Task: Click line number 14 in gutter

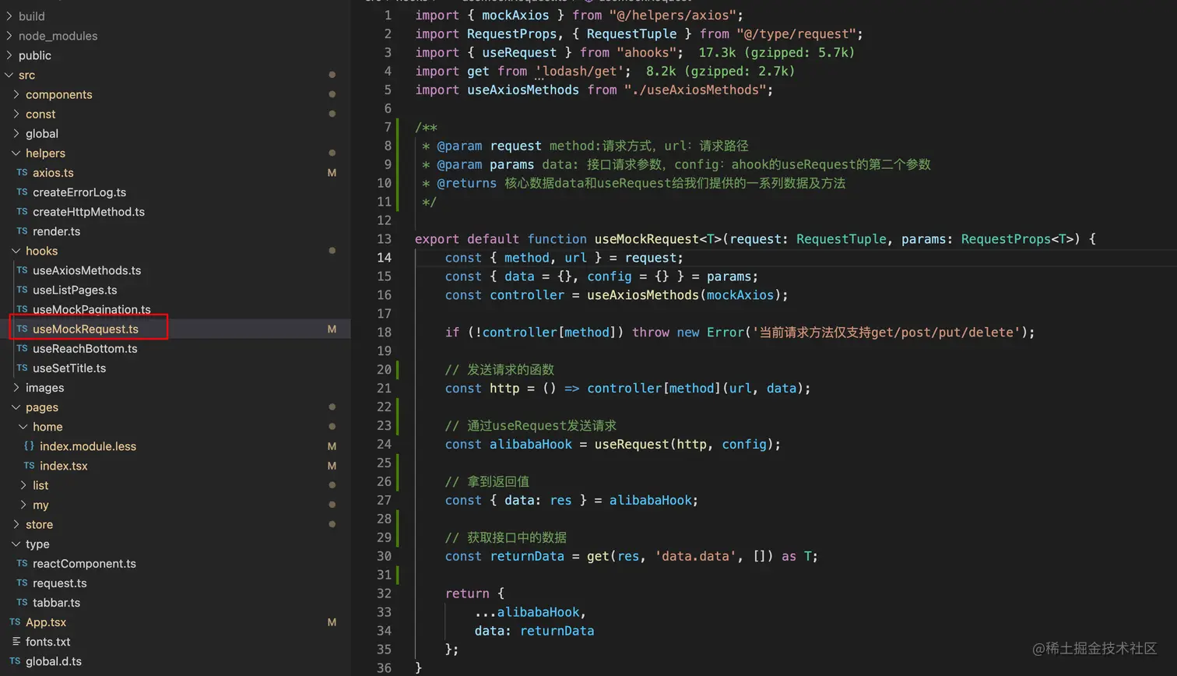Action: pos(385,258)
